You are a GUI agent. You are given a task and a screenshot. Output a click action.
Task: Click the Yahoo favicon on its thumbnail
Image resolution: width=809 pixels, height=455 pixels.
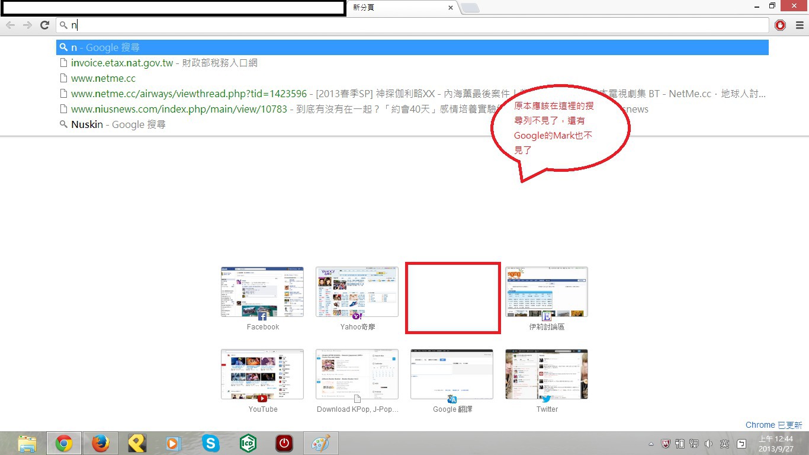point(357,317)
